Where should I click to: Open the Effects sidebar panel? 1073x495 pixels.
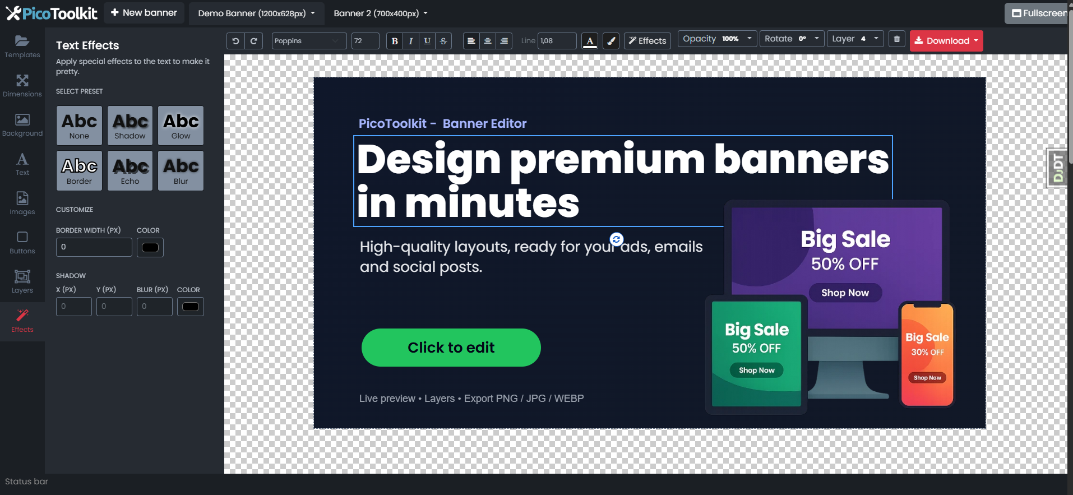(22, 321)
